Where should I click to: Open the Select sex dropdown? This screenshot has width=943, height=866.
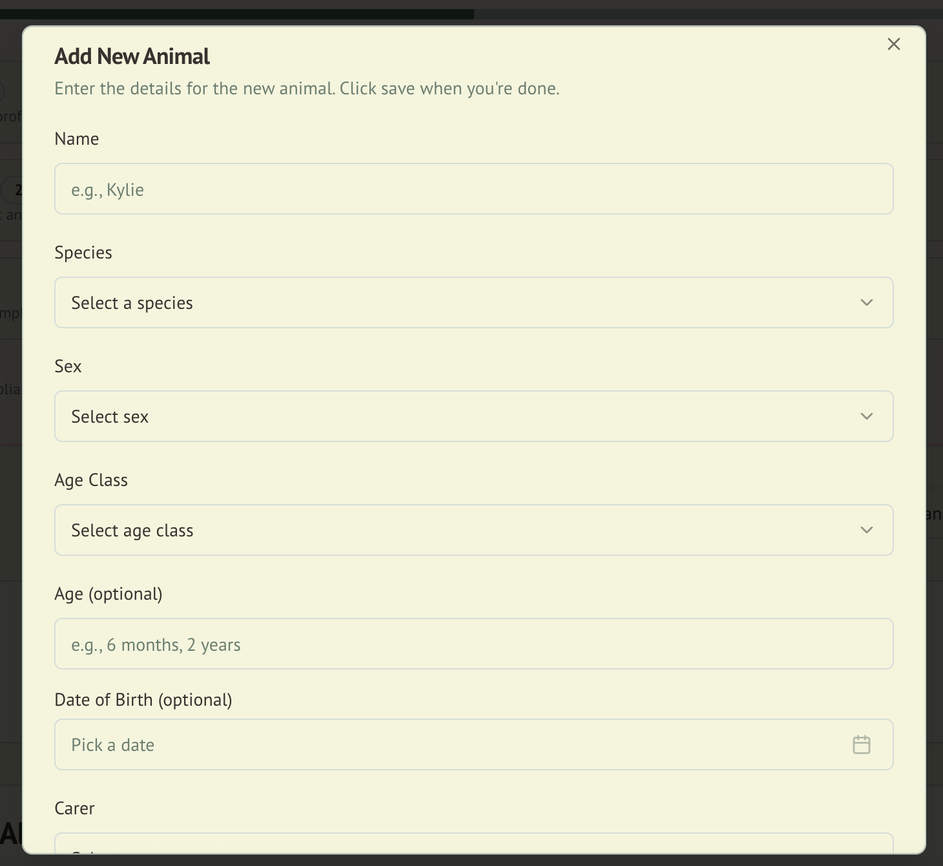tap(452, 416)
